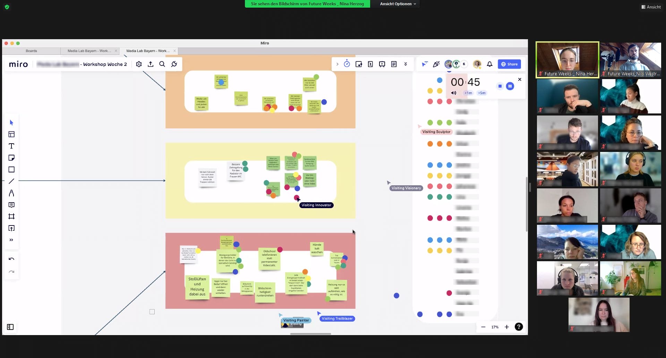Open the first Media Lab Bayern tab
The width and height of the screenshot is (666, 358).
[x=89, y=51]
